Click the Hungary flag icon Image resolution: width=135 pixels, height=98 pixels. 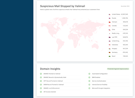(x=109, y=49)
